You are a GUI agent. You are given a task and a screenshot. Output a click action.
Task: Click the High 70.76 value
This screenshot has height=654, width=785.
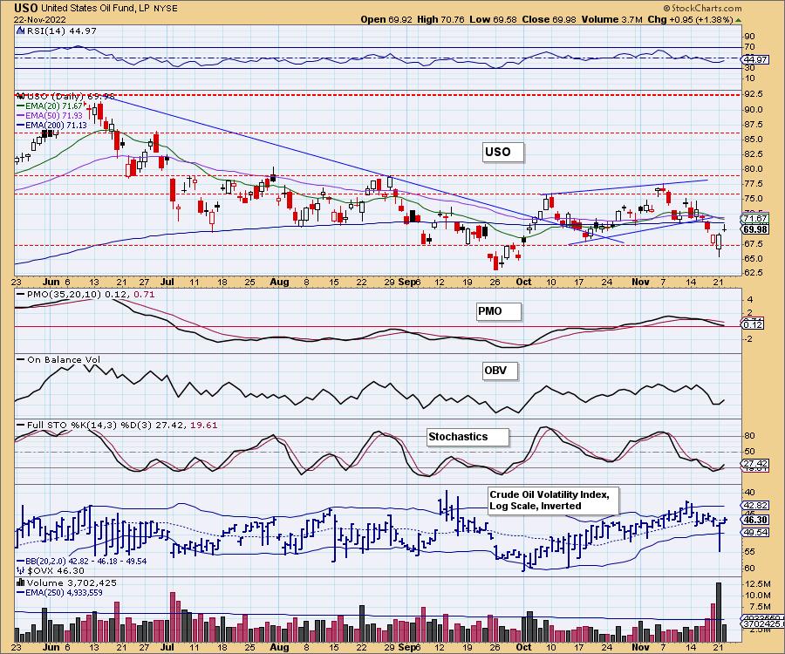(x=440, y=19)
